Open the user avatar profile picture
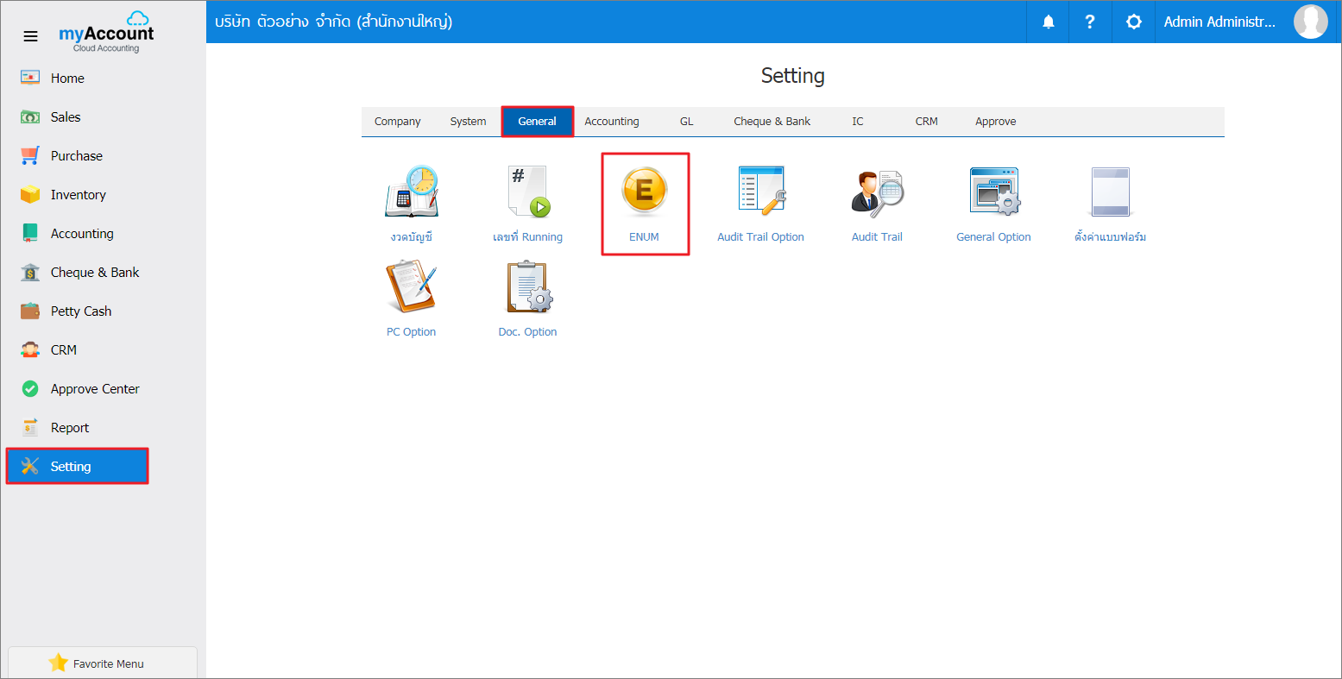1342x679 pixels. [x=1310, y=22]
